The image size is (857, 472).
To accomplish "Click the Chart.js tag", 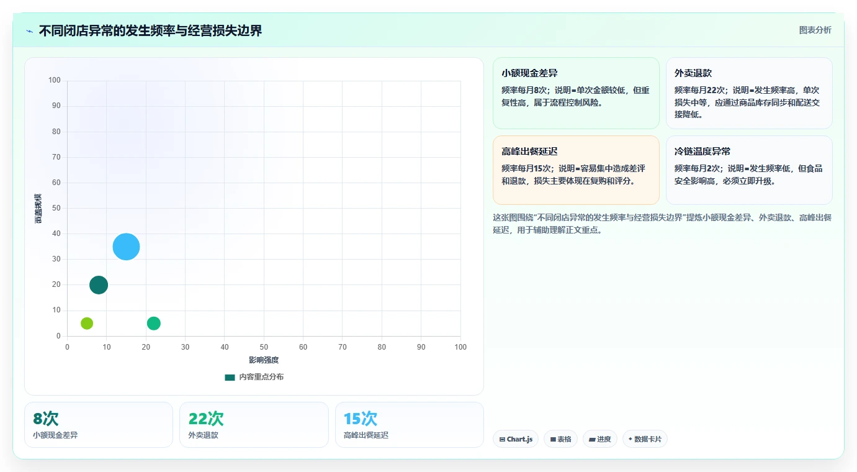I will tap(516, 439).
